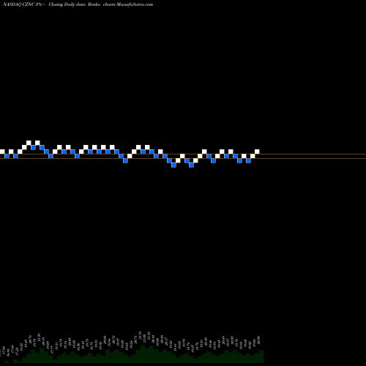Image resolution: width=366 pixels, height=366 pixels.
Task: Click the 21.91 price label
Action: (140, 335)
